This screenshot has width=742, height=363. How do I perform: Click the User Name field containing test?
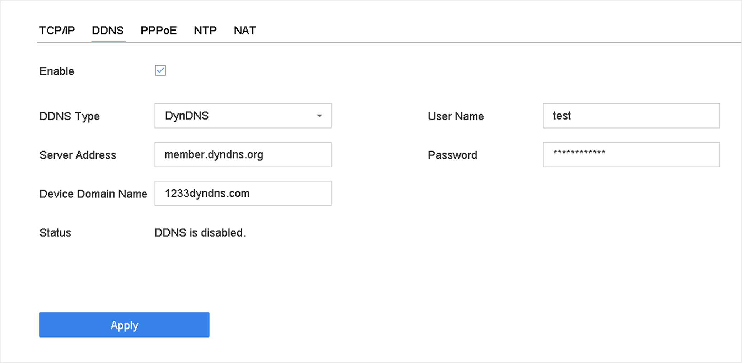[631, 116]
